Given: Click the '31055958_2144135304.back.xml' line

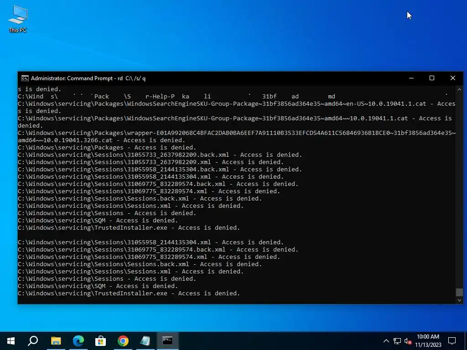Looking at the screenshot, I should click(160, 170).
